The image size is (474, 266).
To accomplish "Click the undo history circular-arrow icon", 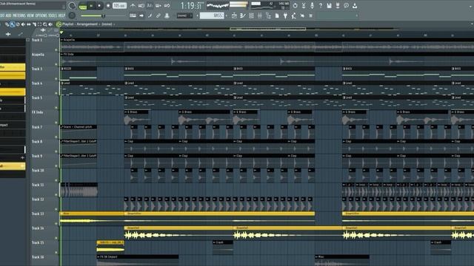I will [x=295, y=6].
